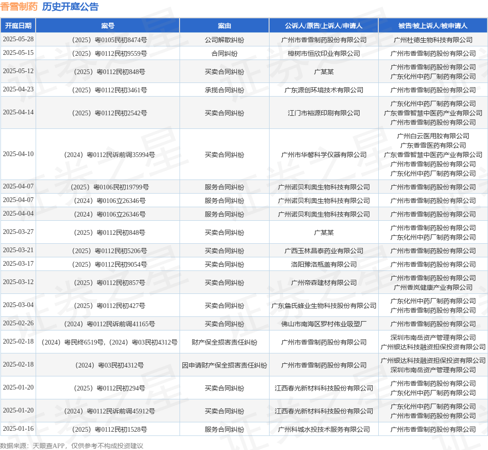Select the 案由 column header

225,25
